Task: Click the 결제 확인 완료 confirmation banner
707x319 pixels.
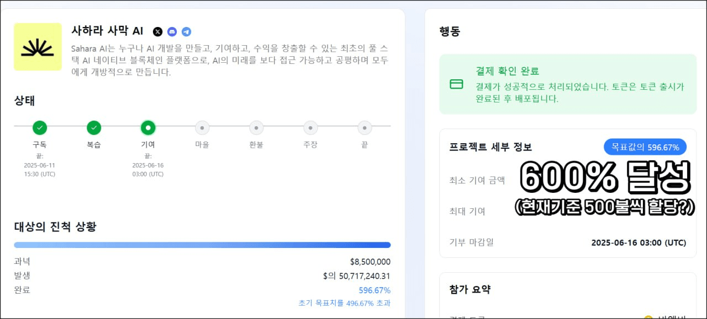Action: click(568, 84)
